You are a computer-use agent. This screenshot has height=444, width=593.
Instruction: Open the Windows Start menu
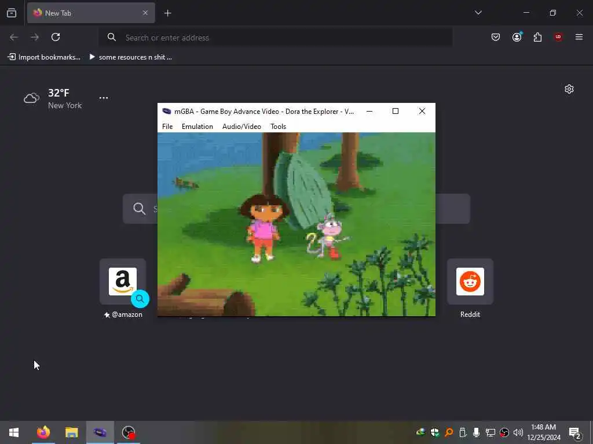click(x=14, y=432)
